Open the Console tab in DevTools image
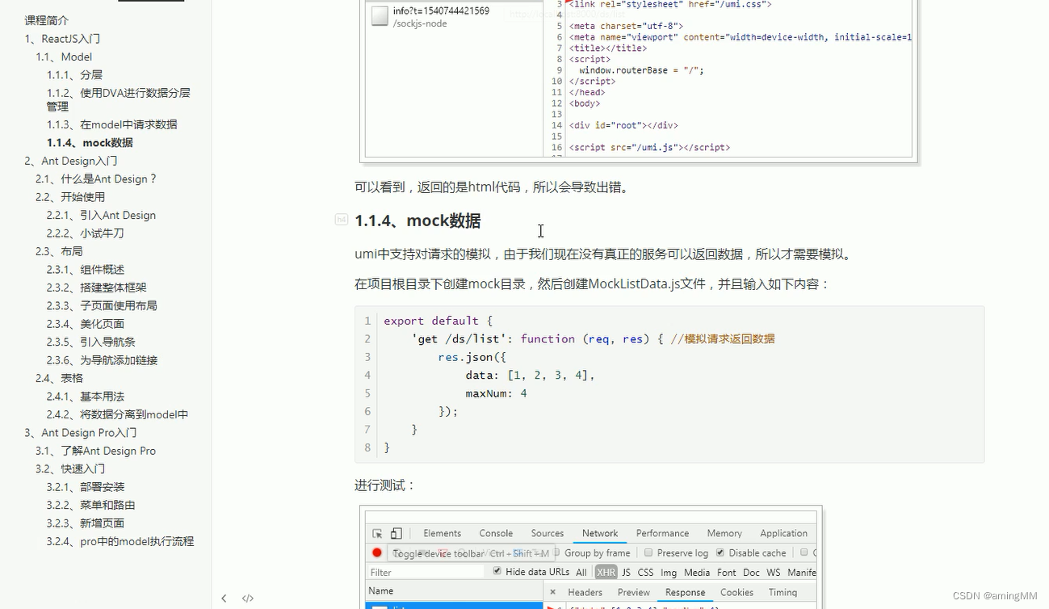The image size is (1049, 609). click(x=496, y=533)
